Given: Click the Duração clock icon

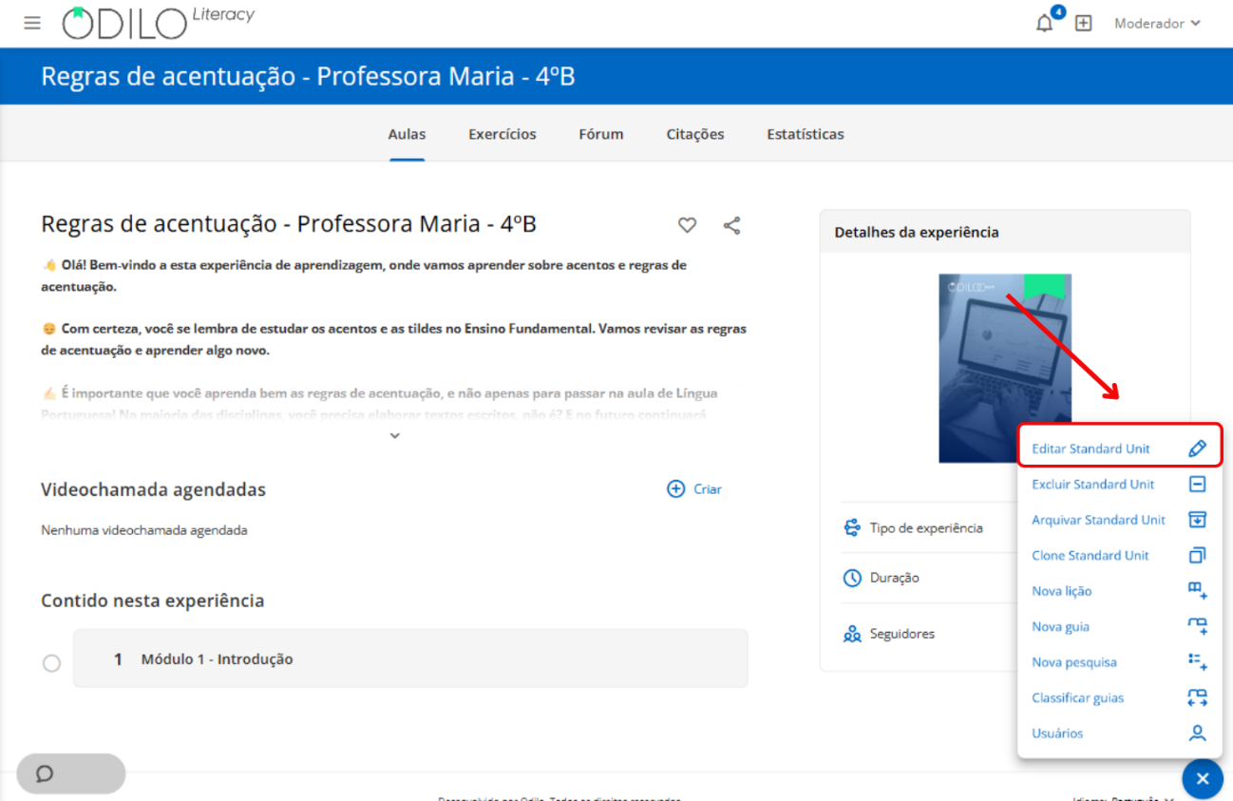Looking at the screenshot, I should pos(852,578).
